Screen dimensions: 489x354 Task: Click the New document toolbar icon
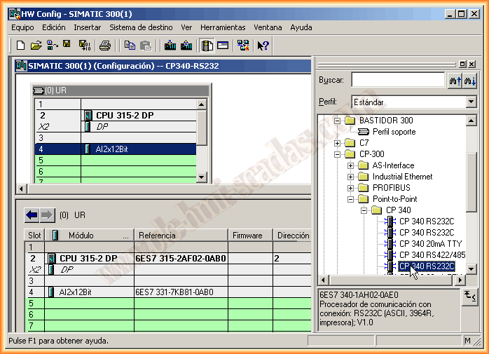[20, 46]
